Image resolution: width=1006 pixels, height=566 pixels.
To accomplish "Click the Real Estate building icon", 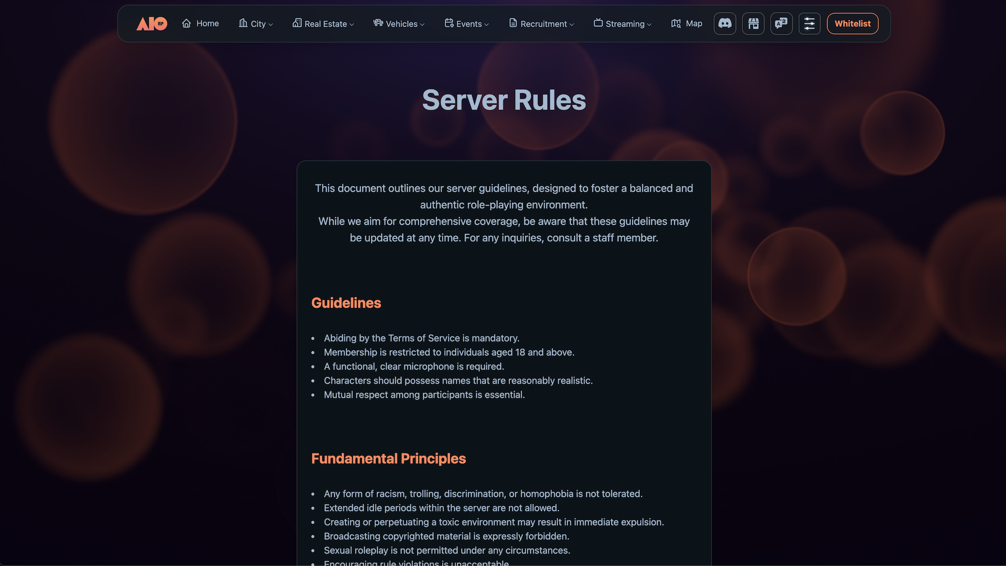I will pyautogui.click(x=297, y=23).
